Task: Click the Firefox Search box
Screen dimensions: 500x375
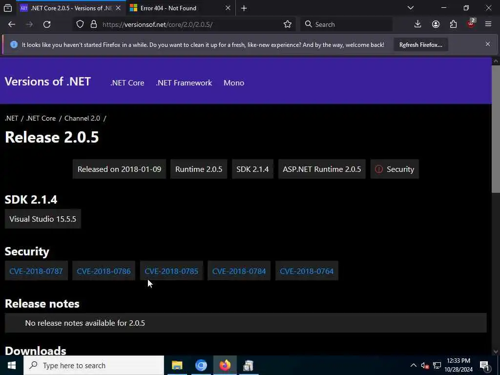Action: tap(346, 24)
